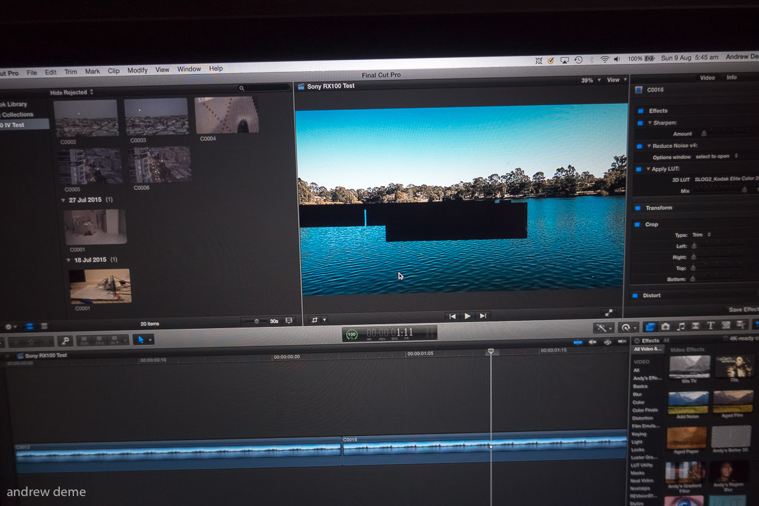Open the Clip menu
This screenshot has height=506, width=759.
114,71
